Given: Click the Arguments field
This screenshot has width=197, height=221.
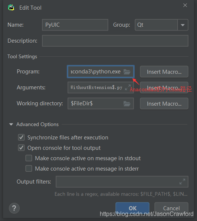Looking at the screenshot, I should point(101,88).
